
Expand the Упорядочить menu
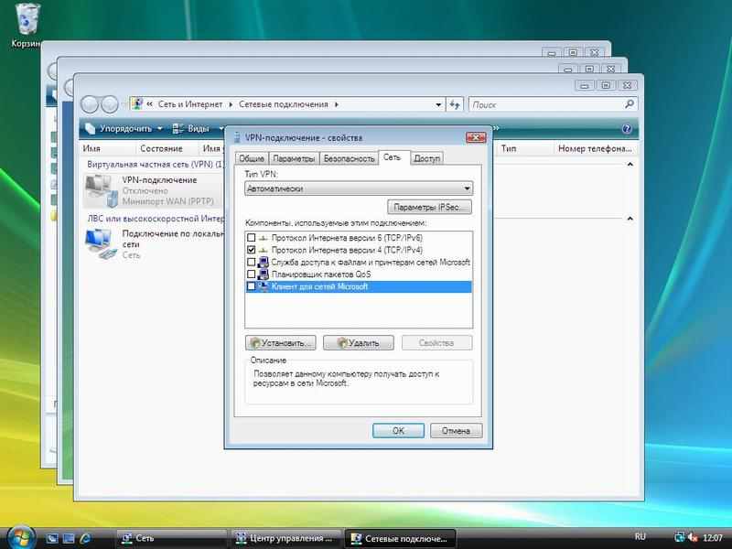pos(124,129)
